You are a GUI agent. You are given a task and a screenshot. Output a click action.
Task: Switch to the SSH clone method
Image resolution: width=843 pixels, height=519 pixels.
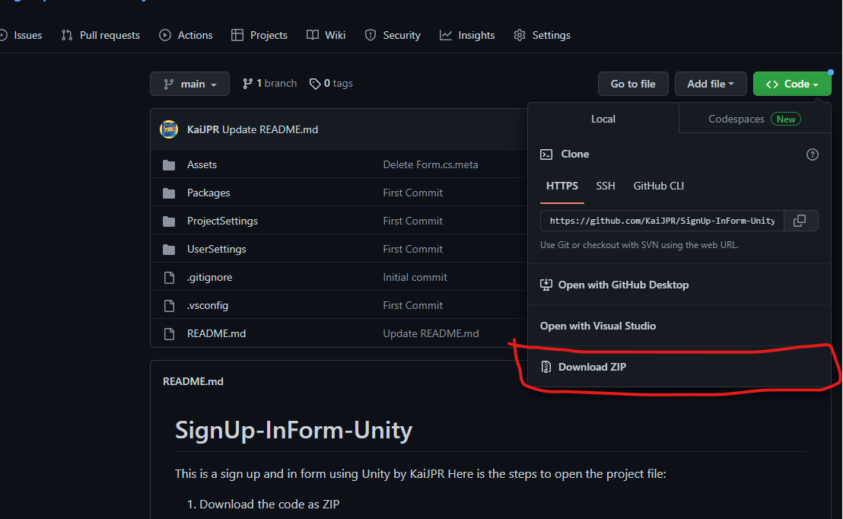coord(606,186)
